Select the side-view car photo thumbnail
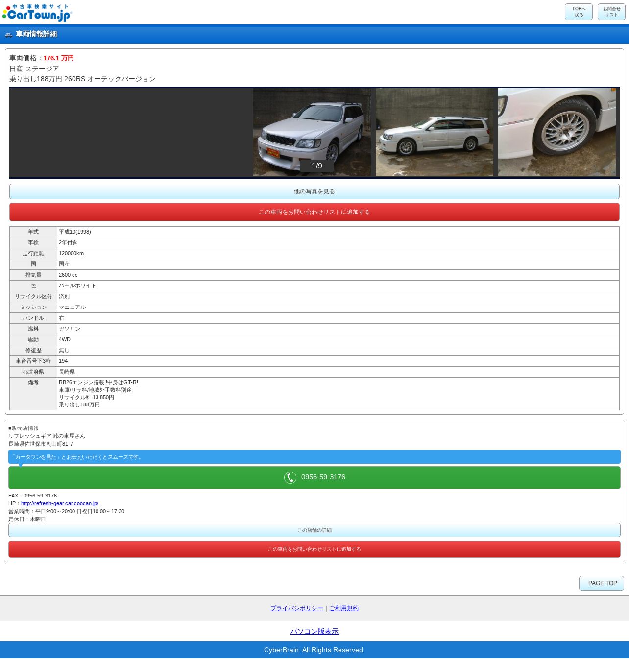This screenshot has width=629, height=663. tap(434, 132)
